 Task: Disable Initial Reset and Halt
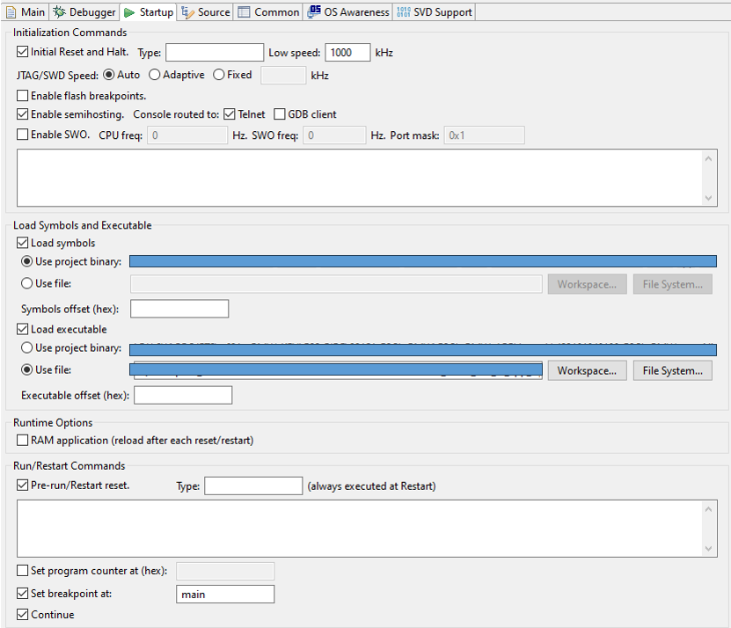pyautogui.click(x=21, y=52)
